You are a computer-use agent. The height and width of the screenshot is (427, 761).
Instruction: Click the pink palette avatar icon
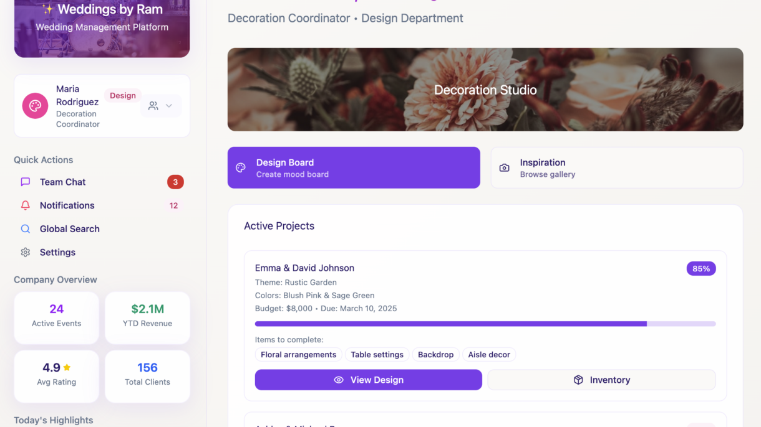(x=35, y=106)
